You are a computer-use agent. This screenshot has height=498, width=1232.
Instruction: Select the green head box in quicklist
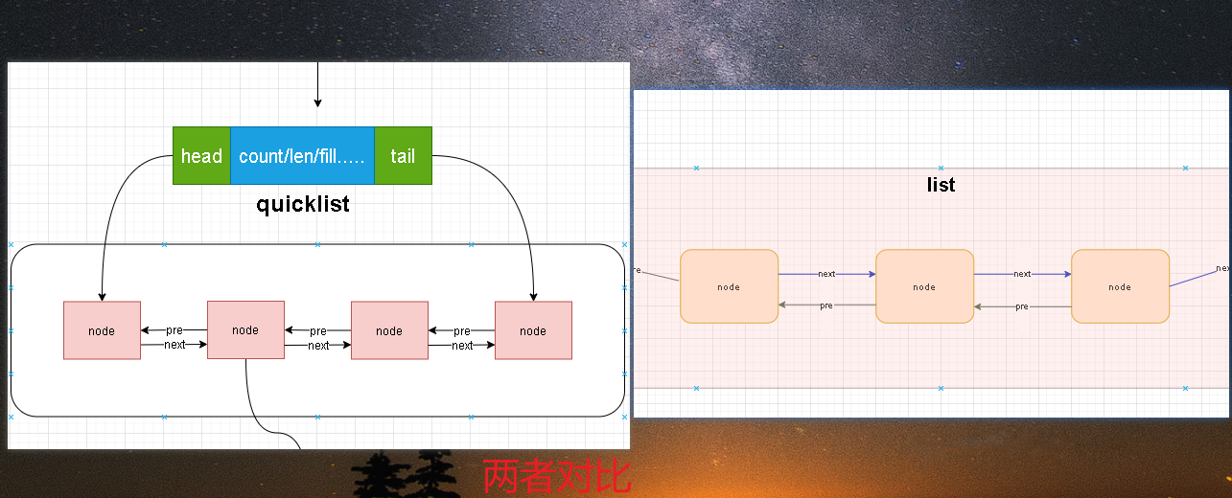201,155
